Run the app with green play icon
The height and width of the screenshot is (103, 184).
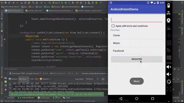[62, 3]
